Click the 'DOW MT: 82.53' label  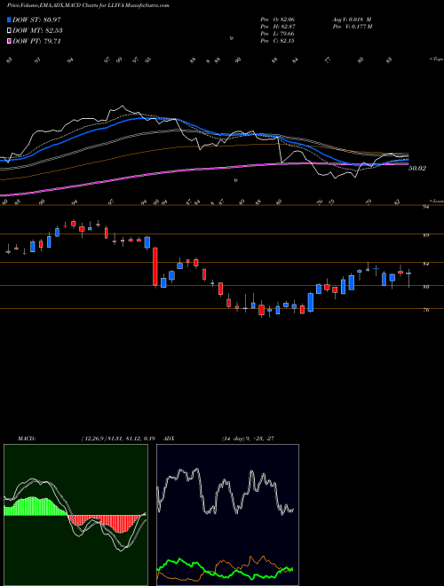point(37,31)
